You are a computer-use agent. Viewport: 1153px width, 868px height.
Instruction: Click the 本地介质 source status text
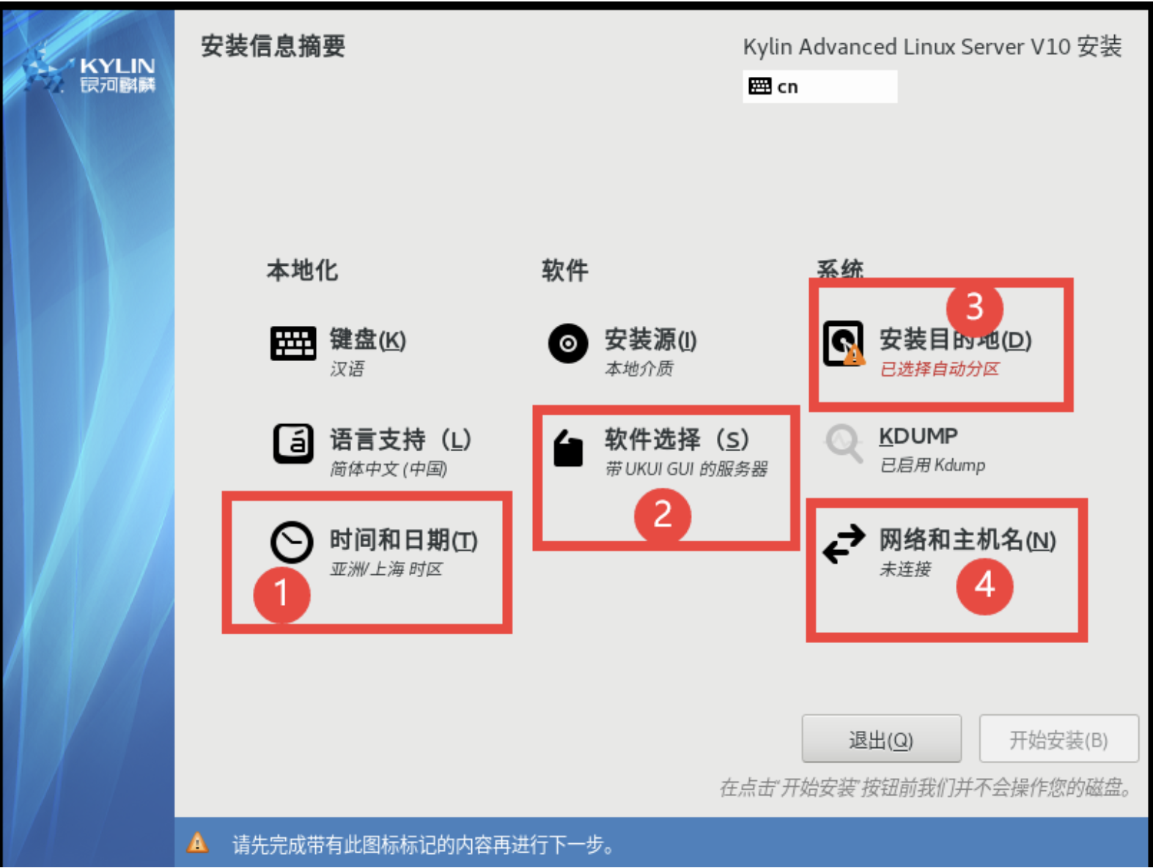(638, 368)
